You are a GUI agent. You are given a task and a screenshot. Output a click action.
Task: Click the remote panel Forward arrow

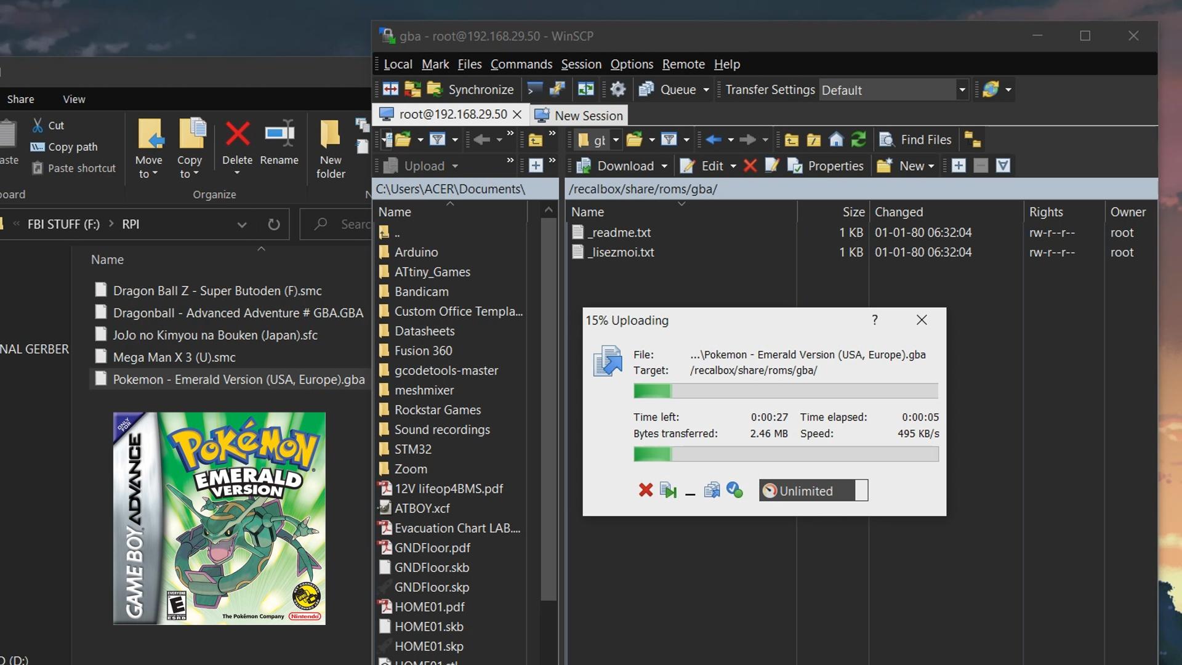click(x=747, y=140)
